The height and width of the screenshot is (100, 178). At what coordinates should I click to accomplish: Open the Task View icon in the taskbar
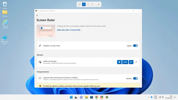pos(76,97)
